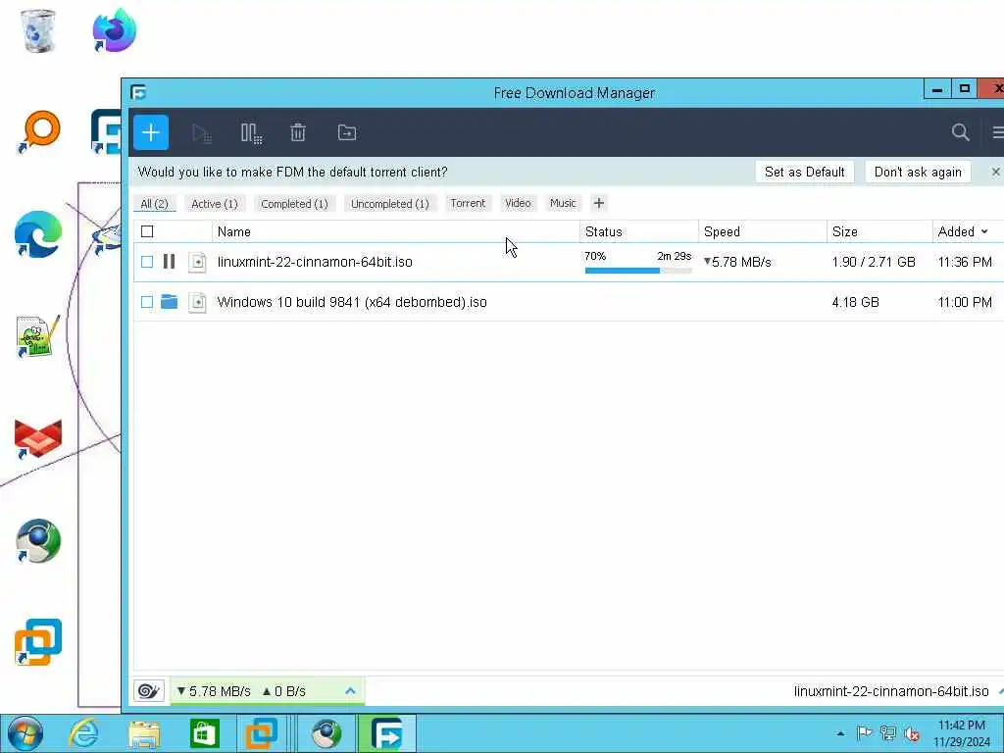
Task: Switch to the Active (1) tab
Action: pos(215,204)
